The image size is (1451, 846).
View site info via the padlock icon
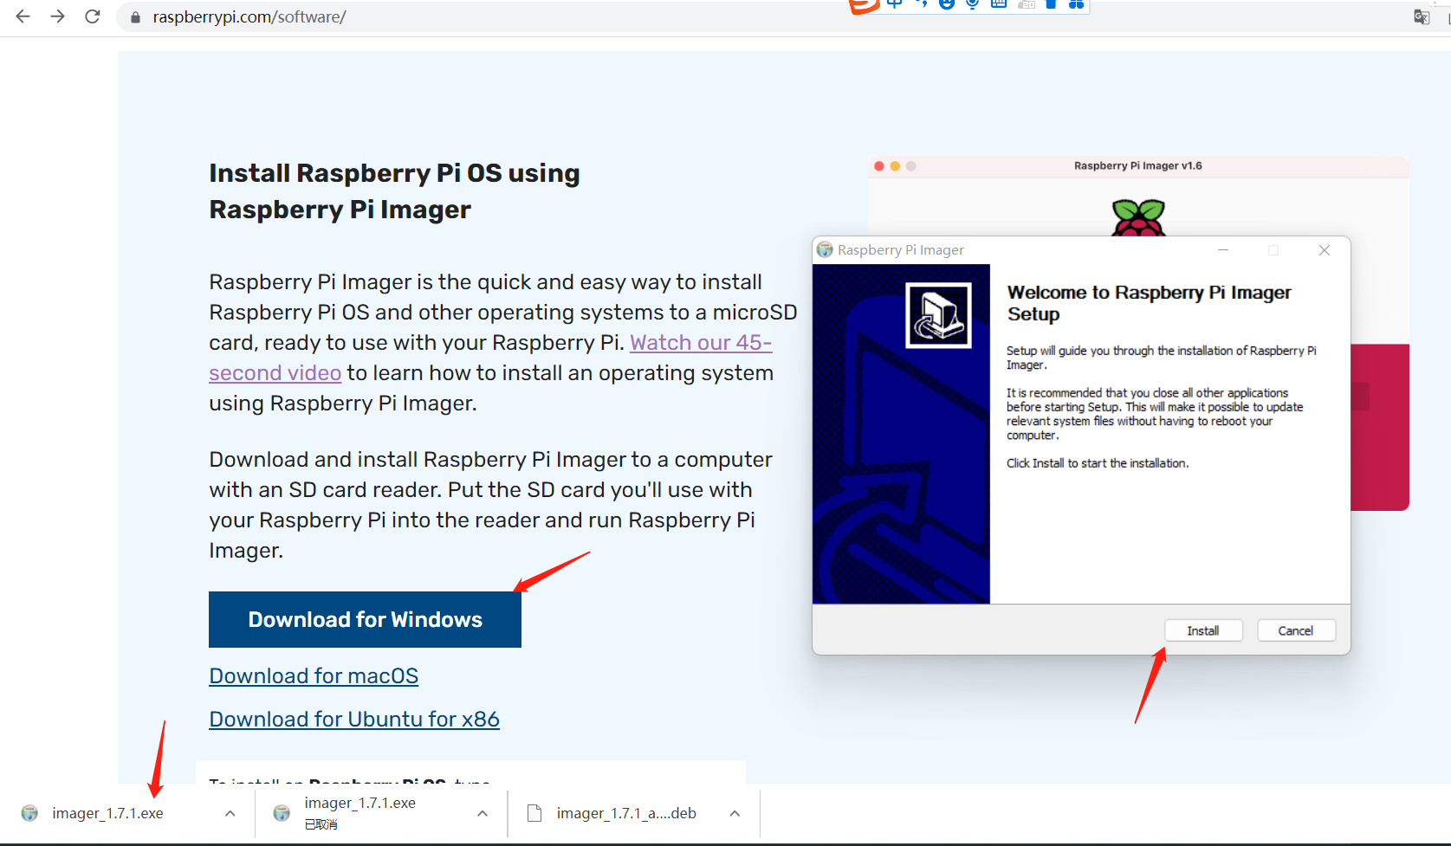[x=135, y=17]
